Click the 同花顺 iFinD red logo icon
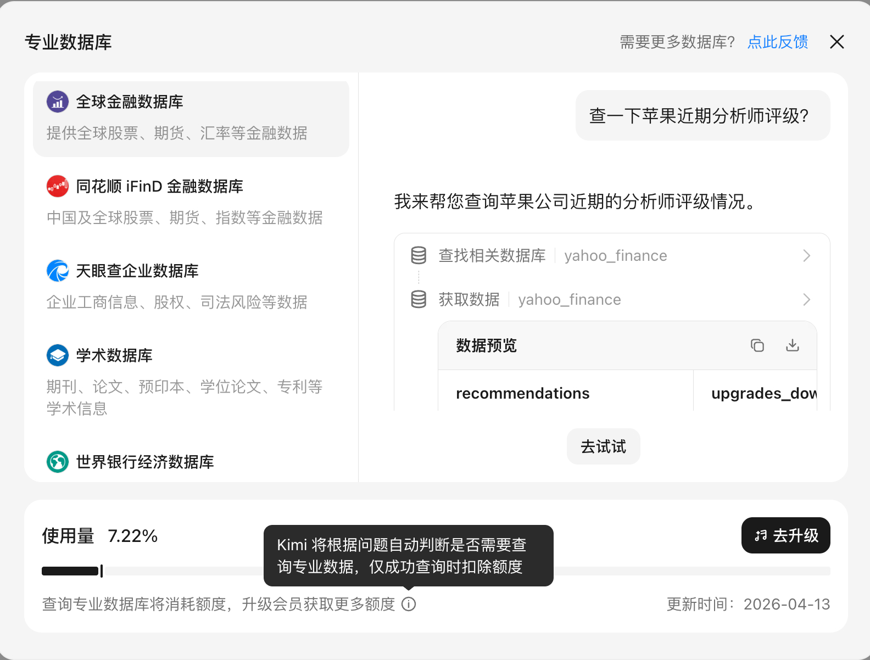 [58, 186]
